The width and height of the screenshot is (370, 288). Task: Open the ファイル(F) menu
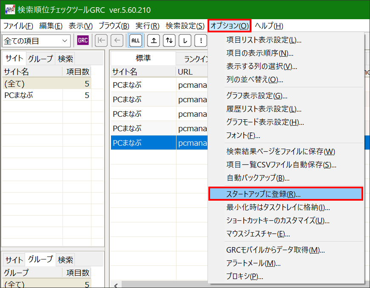point(18,26)
